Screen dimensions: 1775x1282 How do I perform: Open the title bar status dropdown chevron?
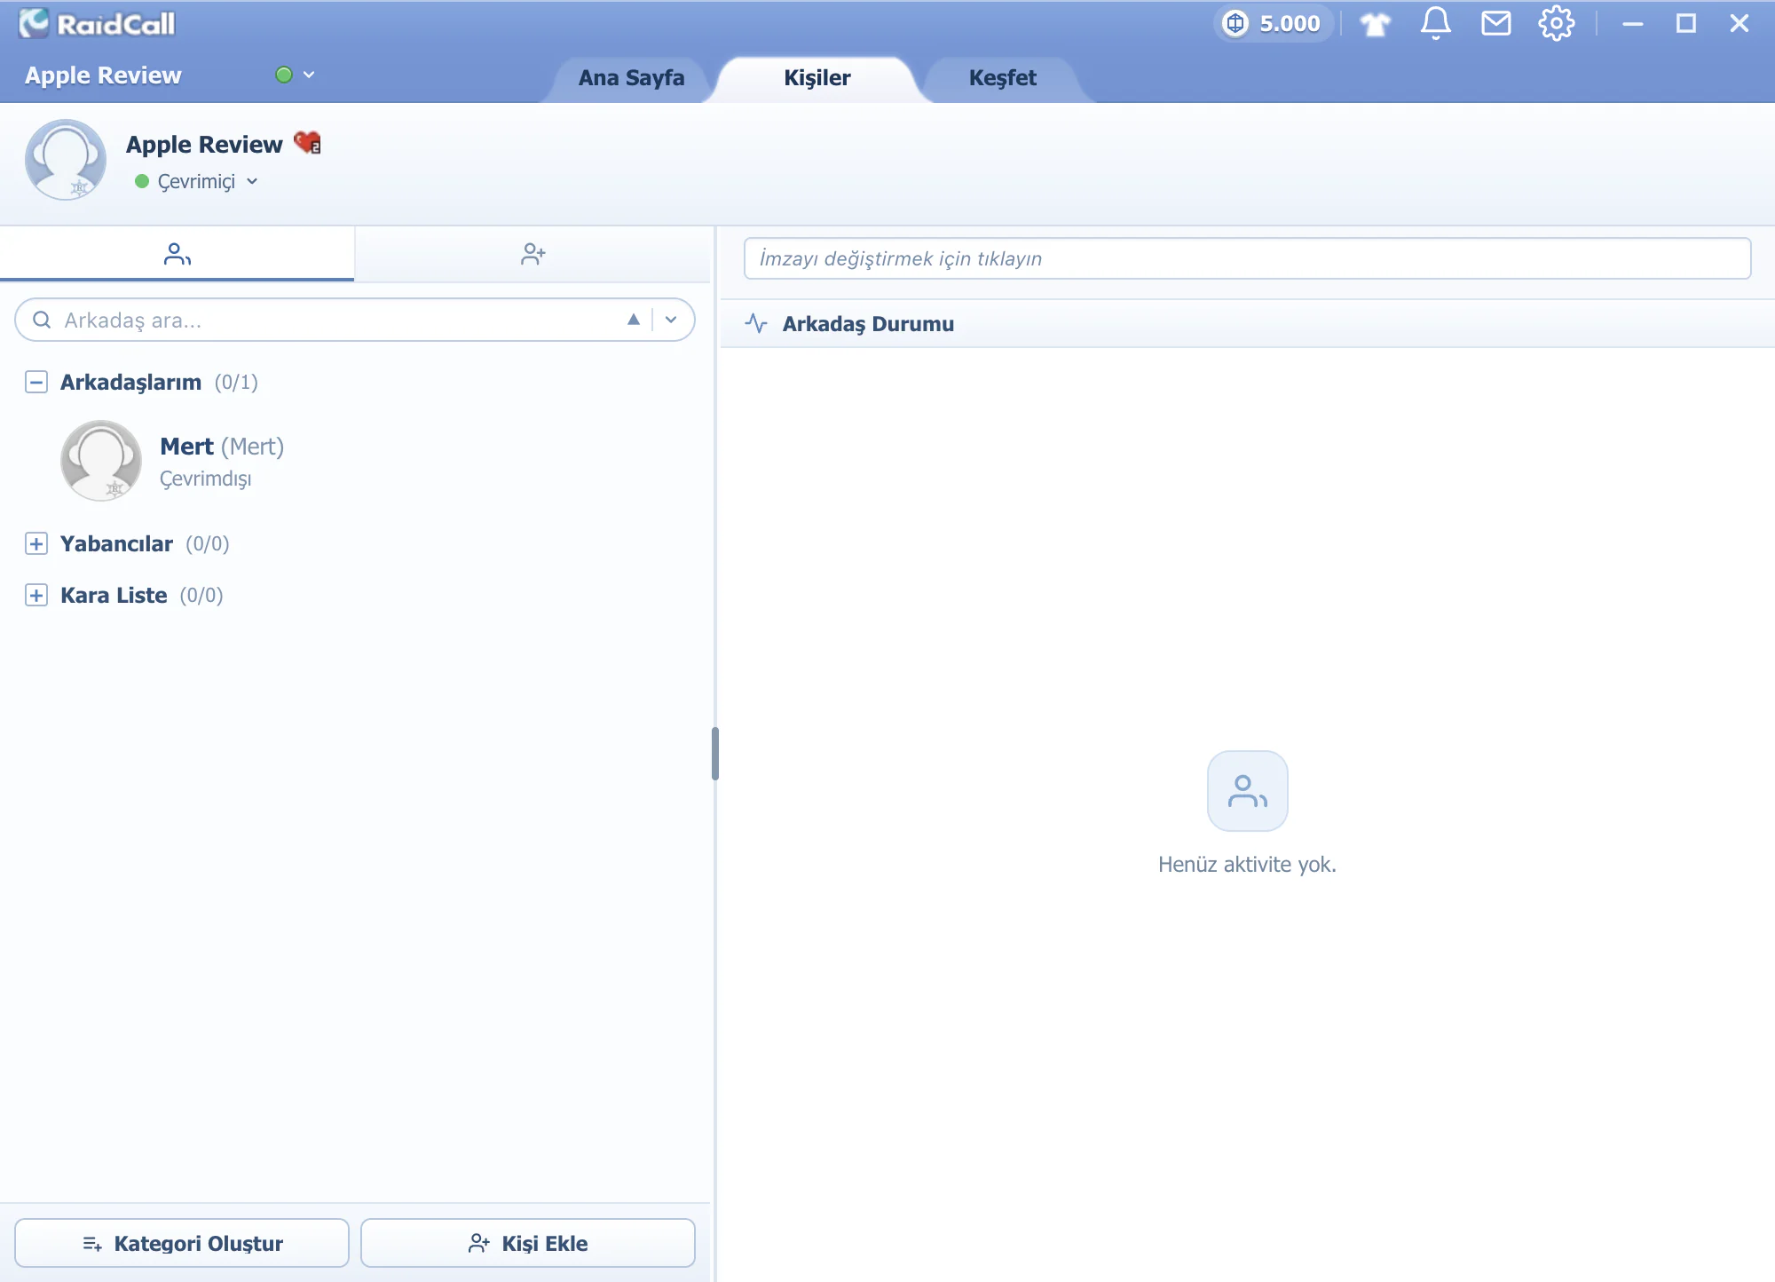click(309, 75)
